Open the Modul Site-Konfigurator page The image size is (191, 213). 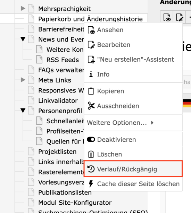tap(75, 203)
